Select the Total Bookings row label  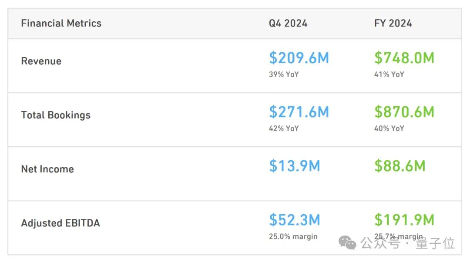[x=56, y=115]
